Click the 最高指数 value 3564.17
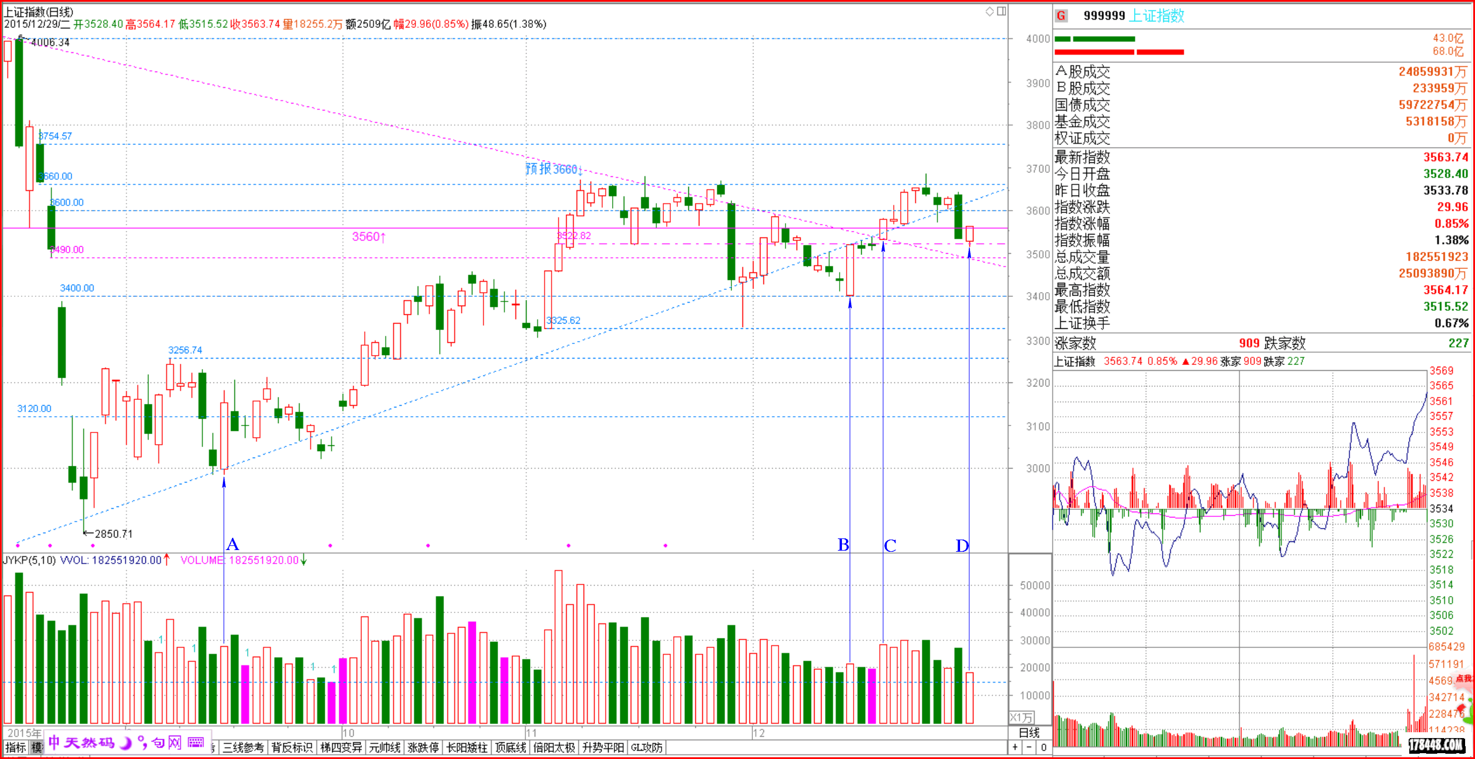Screen dimensions: 1475x759 [1446, 290]
